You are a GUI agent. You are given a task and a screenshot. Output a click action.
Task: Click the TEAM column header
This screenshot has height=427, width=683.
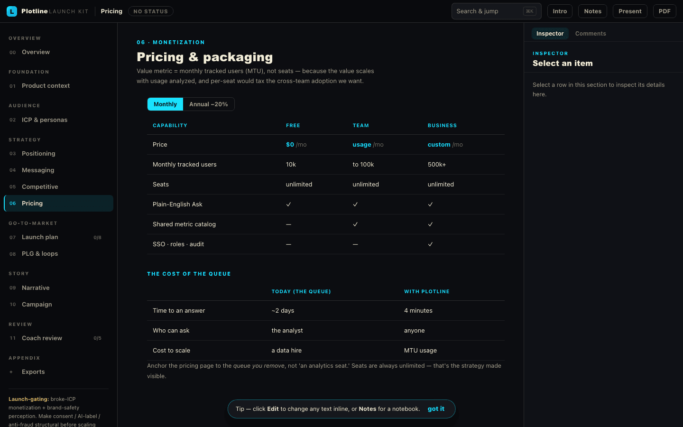coord(361,126)
